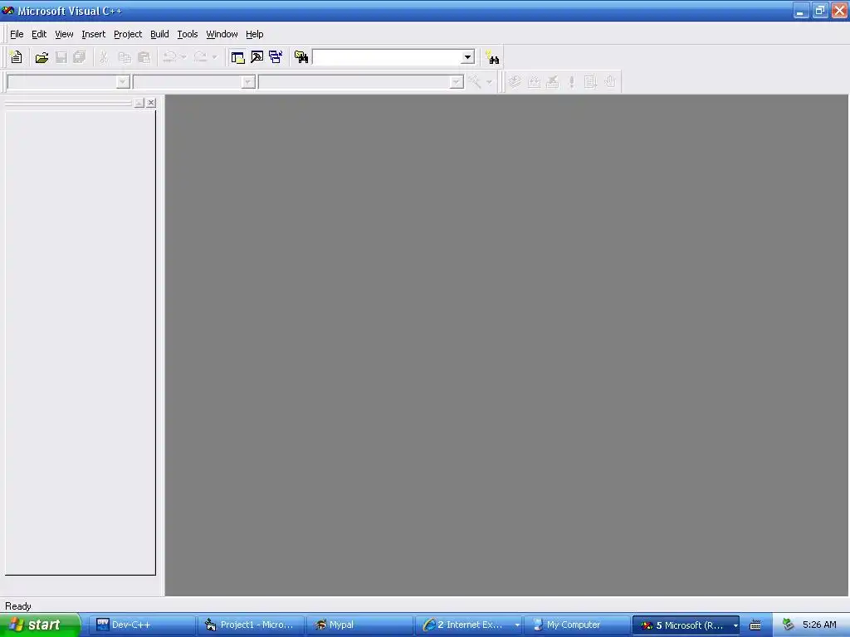The height and width of the screenshot is (637, 850).
Task: Close the Workspace panel
Action: tap(151, 102)
